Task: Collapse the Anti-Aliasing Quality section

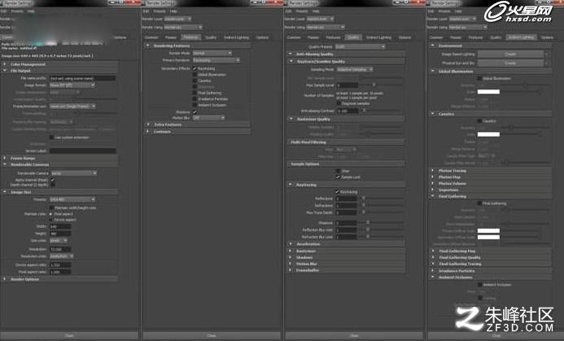Action: click(x=346, y=54)
